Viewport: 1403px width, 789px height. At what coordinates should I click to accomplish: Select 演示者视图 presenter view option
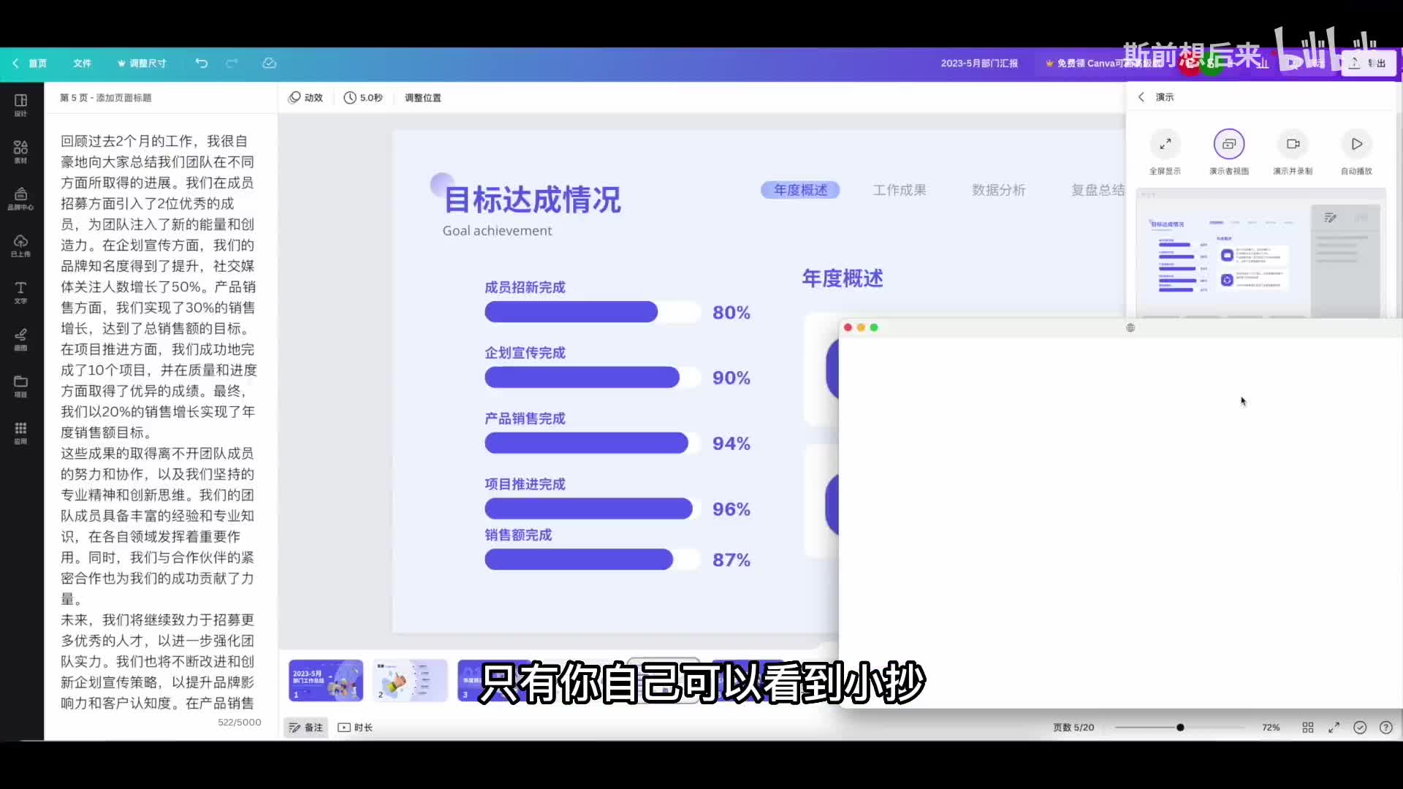tap(1229, 145)
